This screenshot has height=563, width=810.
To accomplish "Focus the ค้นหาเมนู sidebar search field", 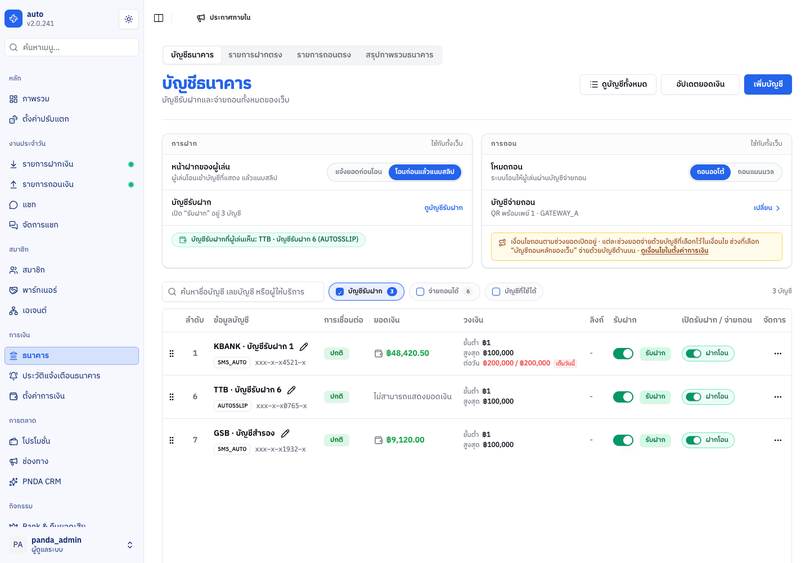I will pos(71,47).
